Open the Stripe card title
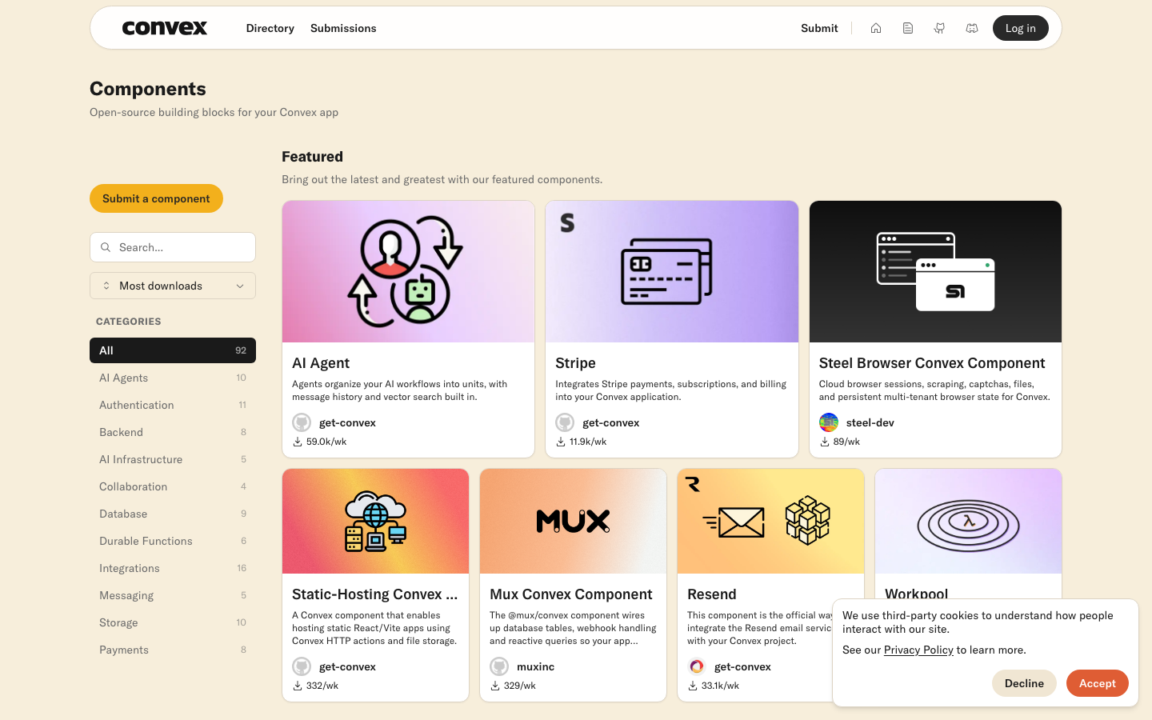The height and width of the screenshot is (720, 1152). (575, 363)
